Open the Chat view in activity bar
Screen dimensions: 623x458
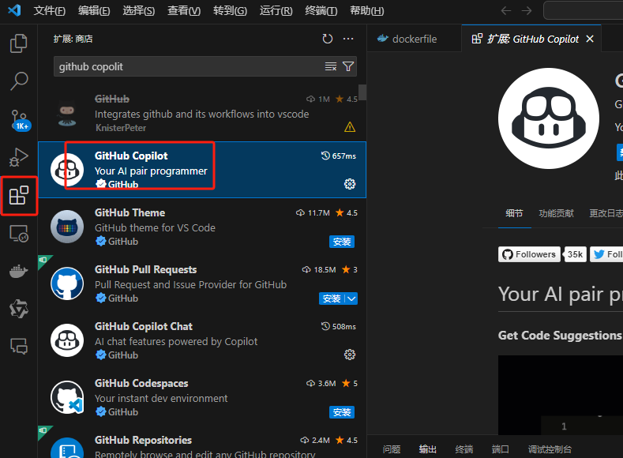19,347
